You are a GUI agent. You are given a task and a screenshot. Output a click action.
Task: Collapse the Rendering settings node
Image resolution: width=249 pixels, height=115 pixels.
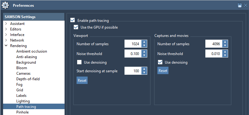[6, 46]
